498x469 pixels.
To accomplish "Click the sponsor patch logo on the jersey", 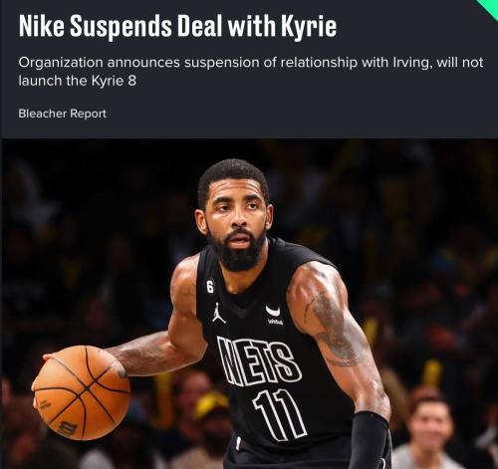I will pyautogui.click(x=274, y=315).
